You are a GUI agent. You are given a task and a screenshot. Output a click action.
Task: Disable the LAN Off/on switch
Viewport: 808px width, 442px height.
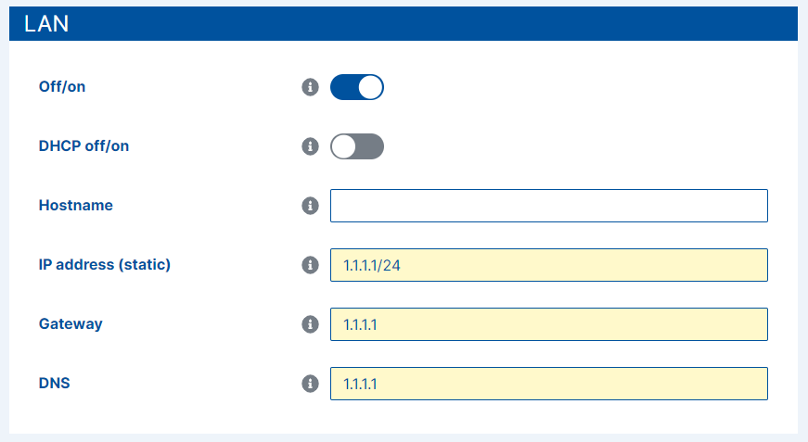pyautogui.click(x=357, y=88)
